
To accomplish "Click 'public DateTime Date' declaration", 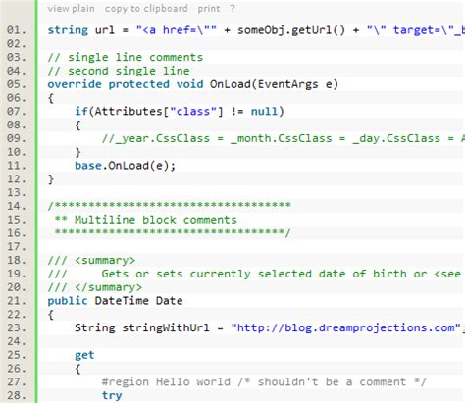I will click(115, 301).
